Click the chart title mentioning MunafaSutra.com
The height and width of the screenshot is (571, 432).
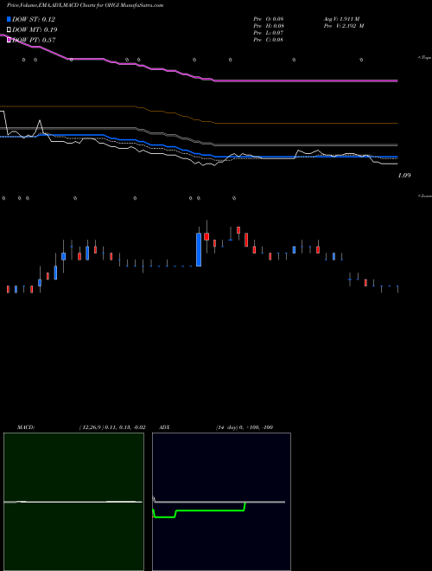tap(85, 5)
